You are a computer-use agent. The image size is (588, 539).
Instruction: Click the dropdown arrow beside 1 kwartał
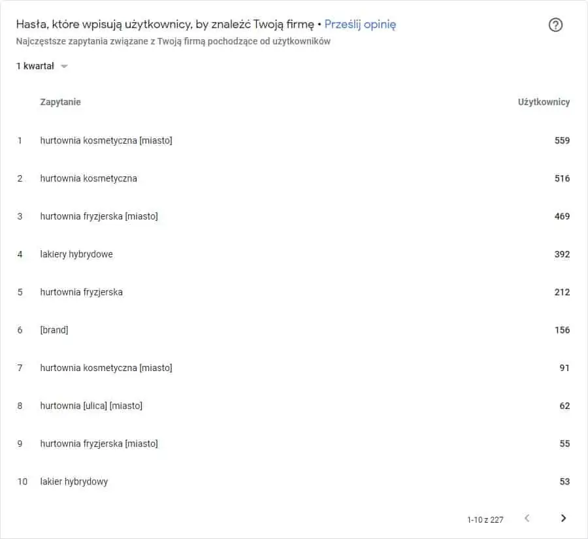[64, 67]
